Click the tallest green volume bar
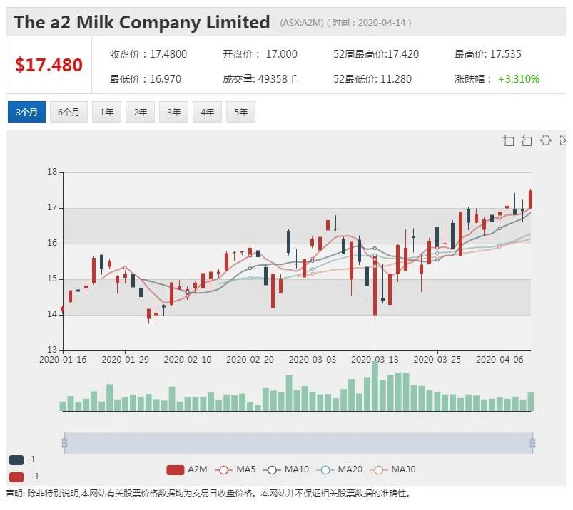 point(375,386)
